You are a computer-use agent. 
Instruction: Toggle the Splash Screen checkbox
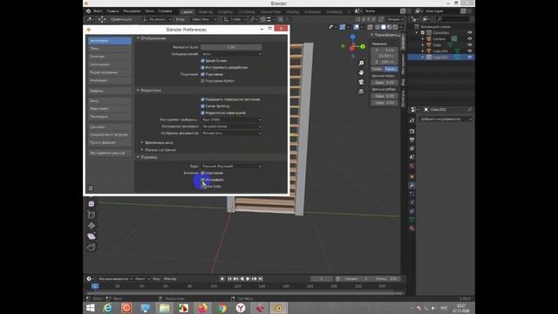[x=203, y=61]
